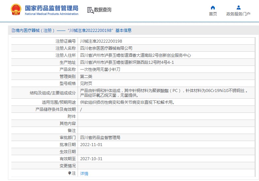Image resolution: width=259 pixels, height=181 pixels.
Task: Click 数据查询 header text
Action: (103, 10)
